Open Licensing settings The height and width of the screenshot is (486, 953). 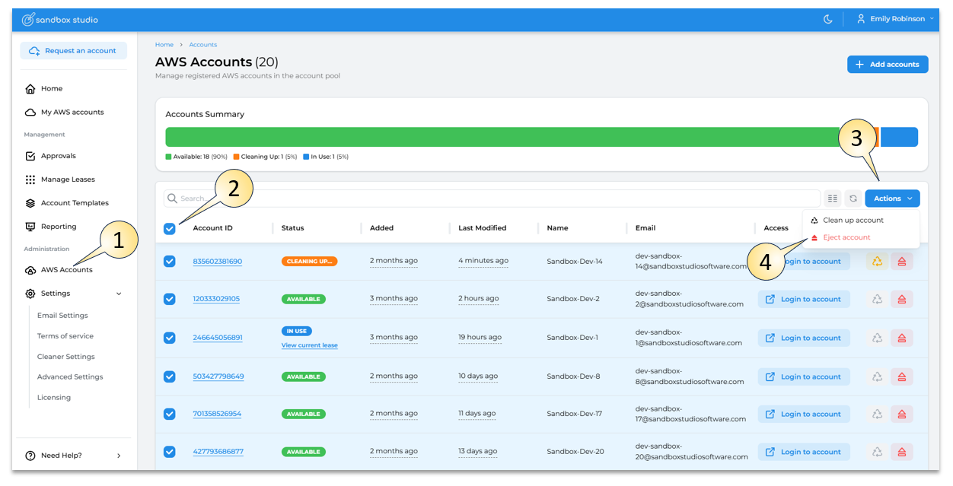tap(54, 398)
